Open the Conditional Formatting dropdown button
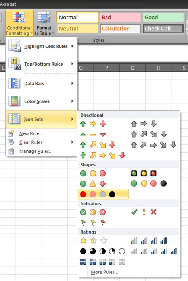The height and width of the screenshot is (281, 188). click(19, 23)
